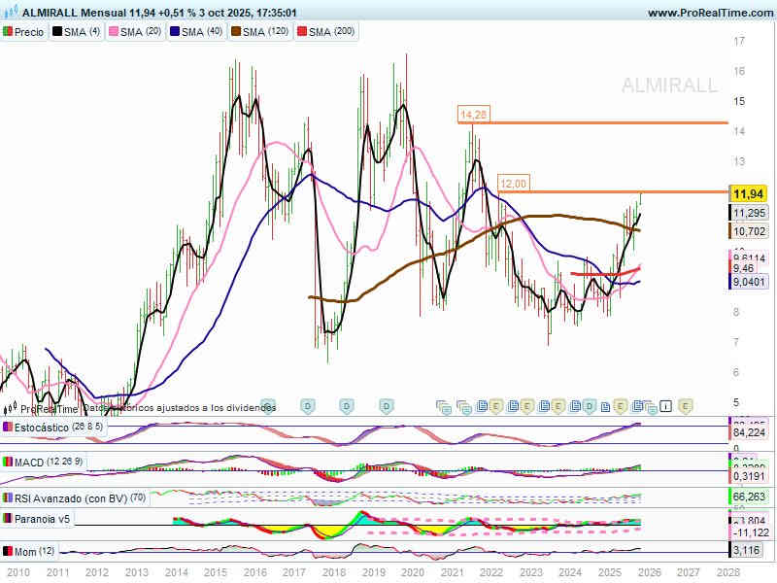Select the SMA (120) legend item
This screenshot has height=583, width=777.
tap(259, 32)
